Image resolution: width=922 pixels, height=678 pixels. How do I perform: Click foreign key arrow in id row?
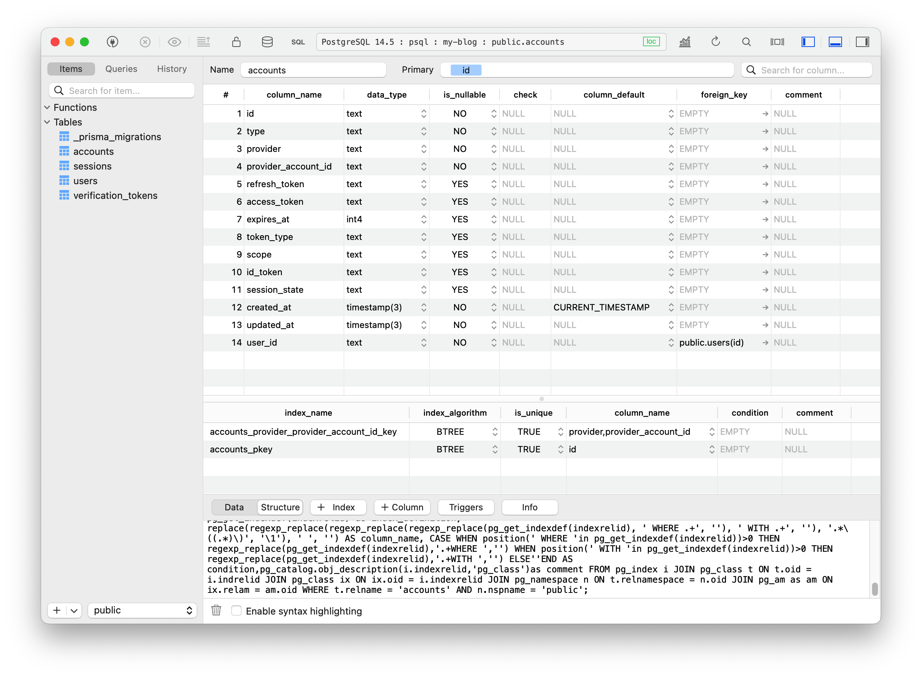pyautogui.click(x=765, y=114)
